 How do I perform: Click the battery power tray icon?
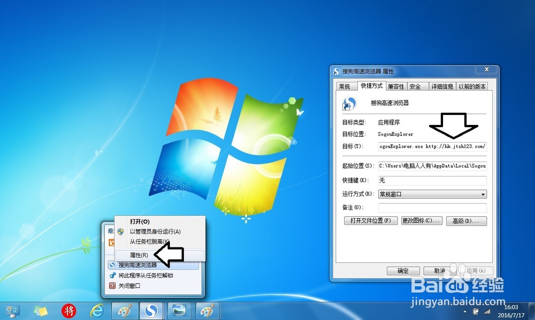(x=476, y=311)
